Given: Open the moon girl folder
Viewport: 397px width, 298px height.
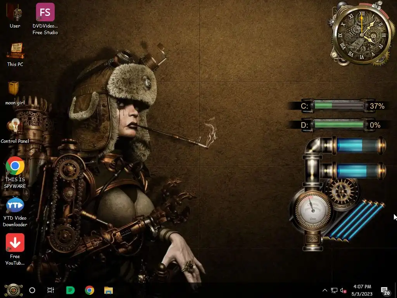Looking at the screenshot, I should coord(15,93).
